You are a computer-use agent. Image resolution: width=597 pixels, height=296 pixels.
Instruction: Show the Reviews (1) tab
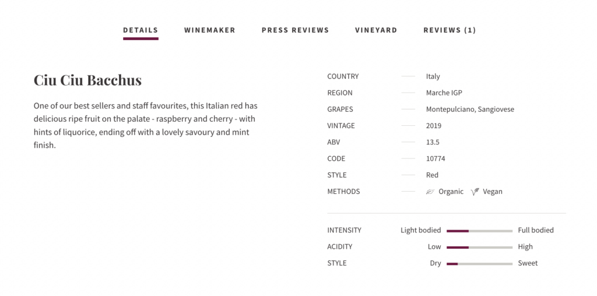pos(449,30)
